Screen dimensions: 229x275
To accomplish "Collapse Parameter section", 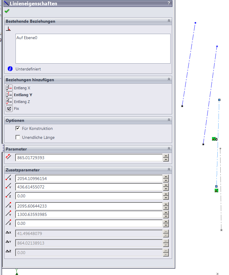I will (169, 149).
